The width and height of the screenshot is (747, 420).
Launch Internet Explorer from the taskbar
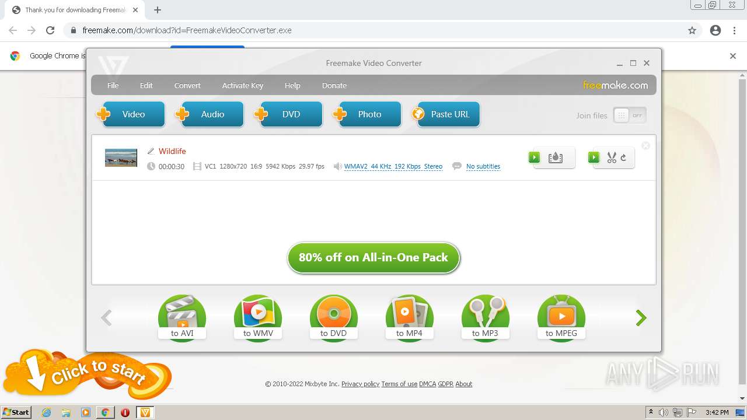tap(46, 412)
